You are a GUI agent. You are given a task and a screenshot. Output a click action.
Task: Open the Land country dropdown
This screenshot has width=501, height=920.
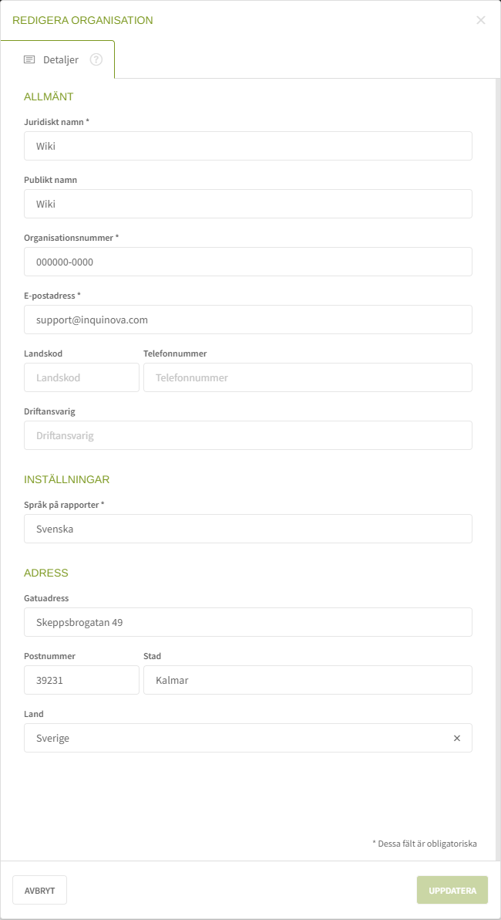[231, 738]
